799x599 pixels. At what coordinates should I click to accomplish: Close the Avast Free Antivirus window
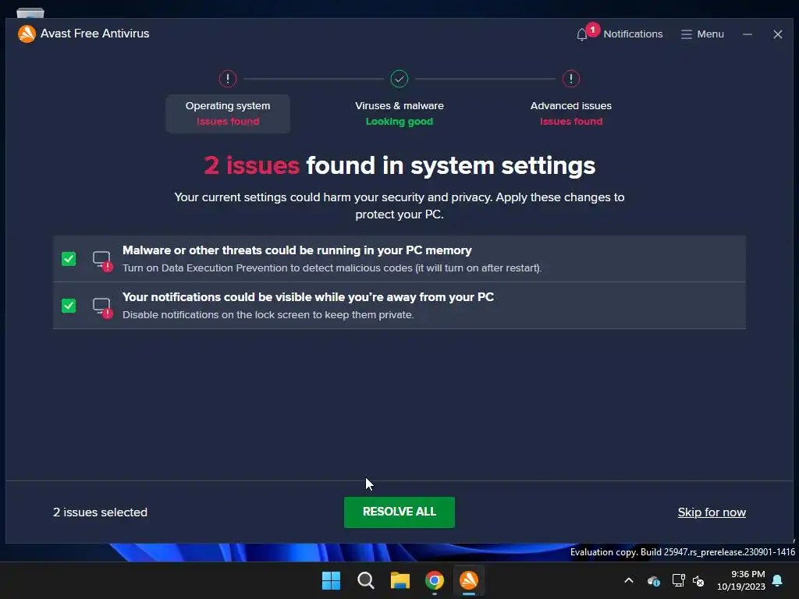pyautogui.click(x=778, y=34)
